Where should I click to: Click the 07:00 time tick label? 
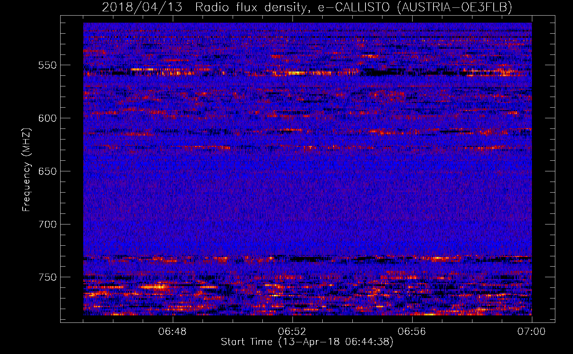pyautogui.click(x=532, y=332)
